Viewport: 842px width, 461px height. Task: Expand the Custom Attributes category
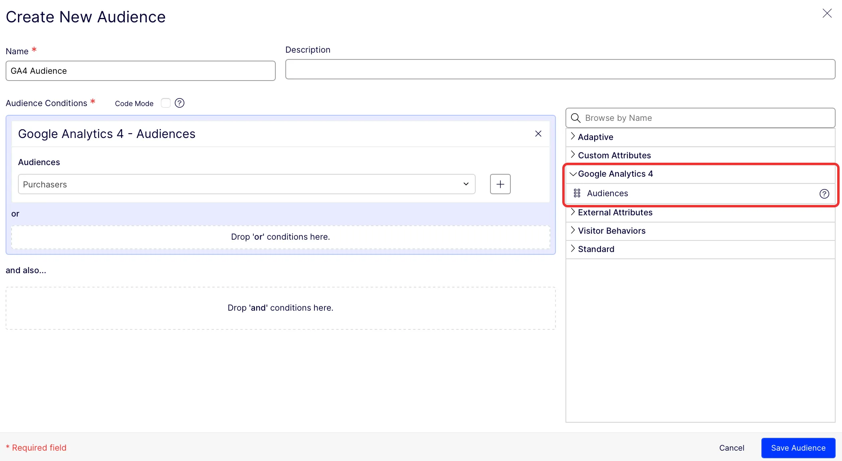[x=700, y=156]
